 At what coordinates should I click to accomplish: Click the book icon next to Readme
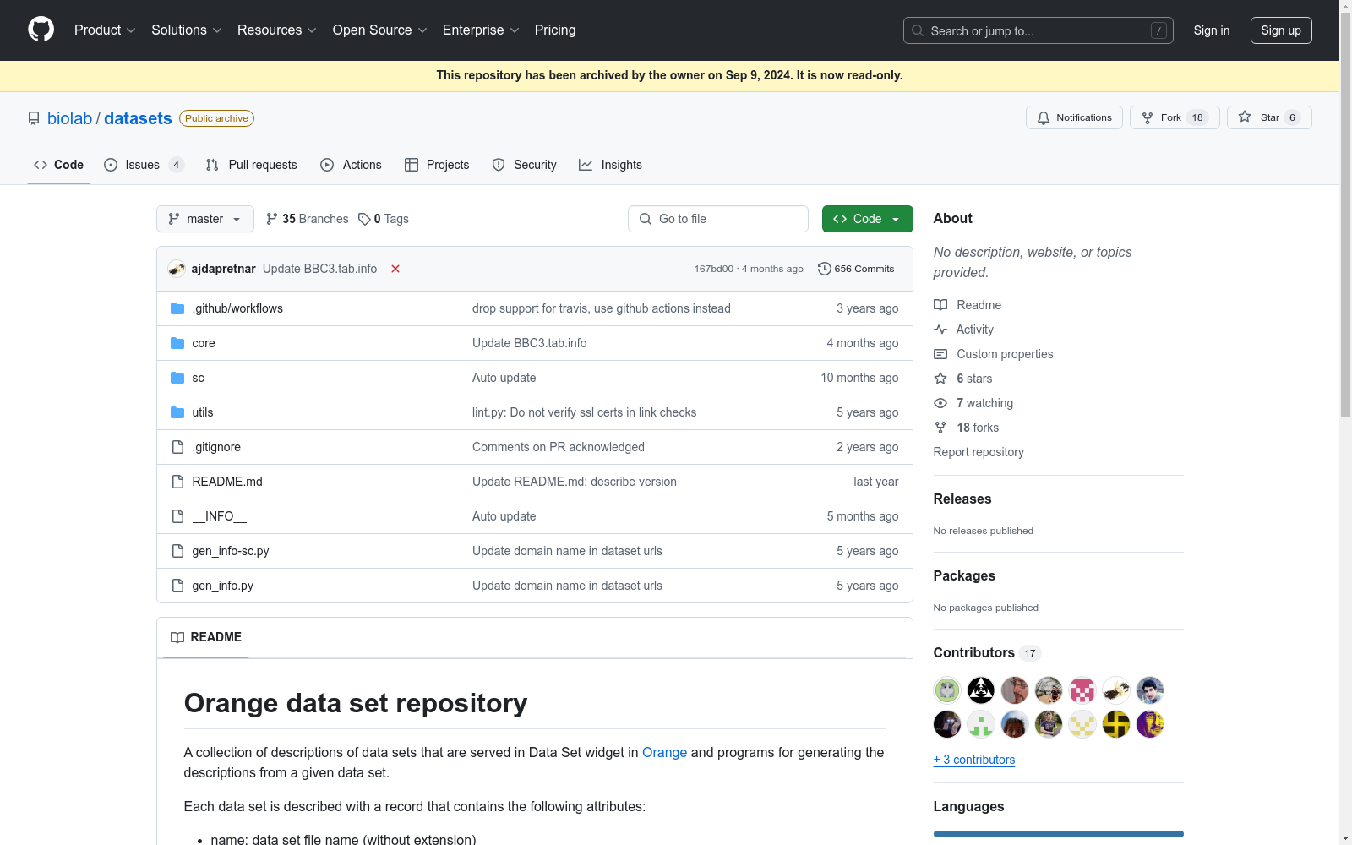click(940, 305)
